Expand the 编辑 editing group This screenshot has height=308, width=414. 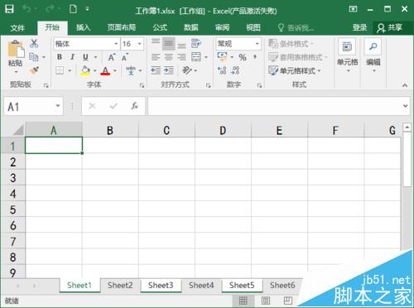tap(373, 56)
